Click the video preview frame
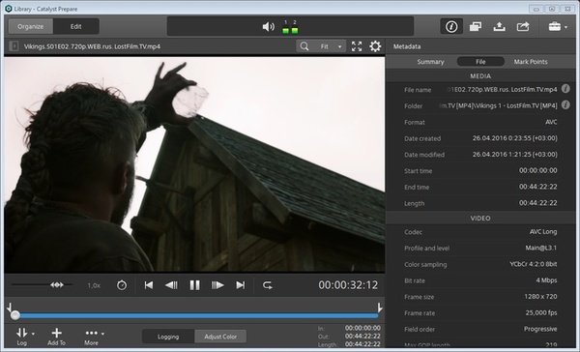 [194, 164]
